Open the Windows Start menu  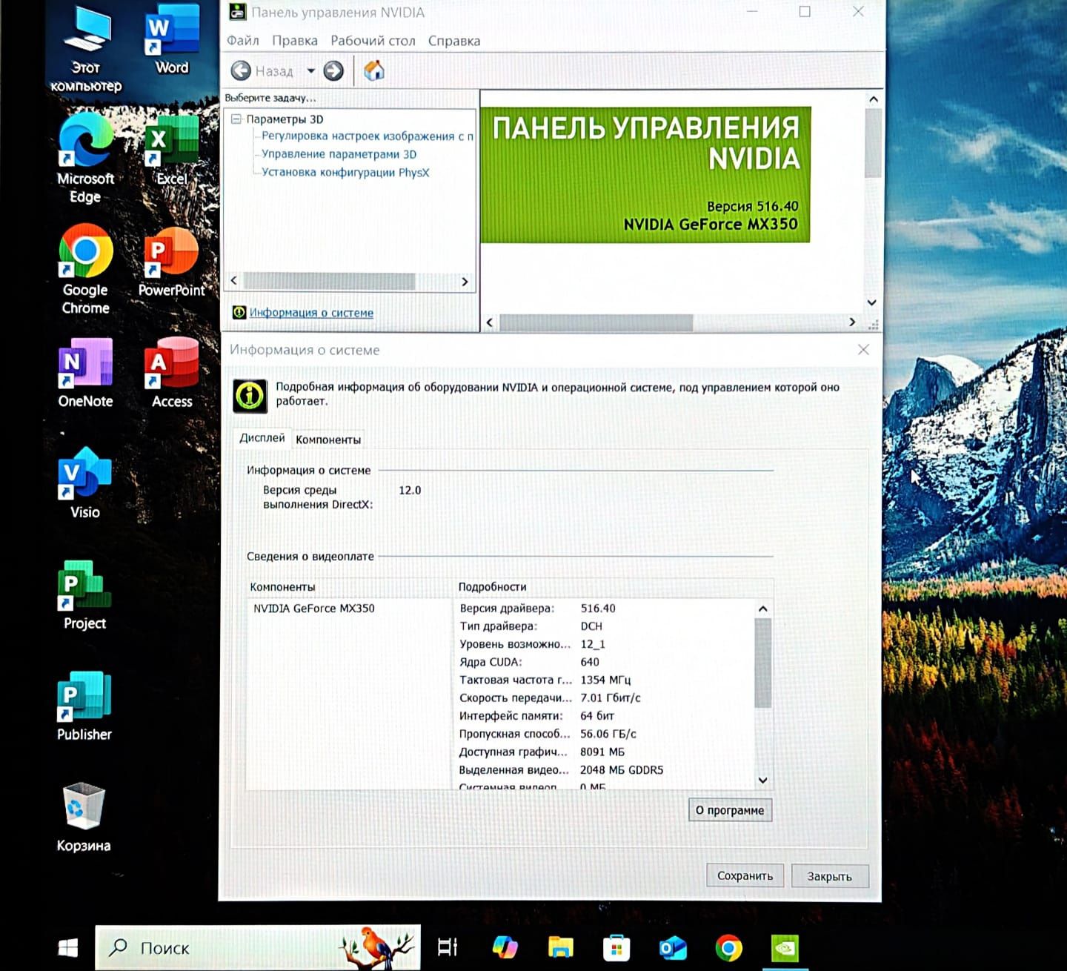68,947
